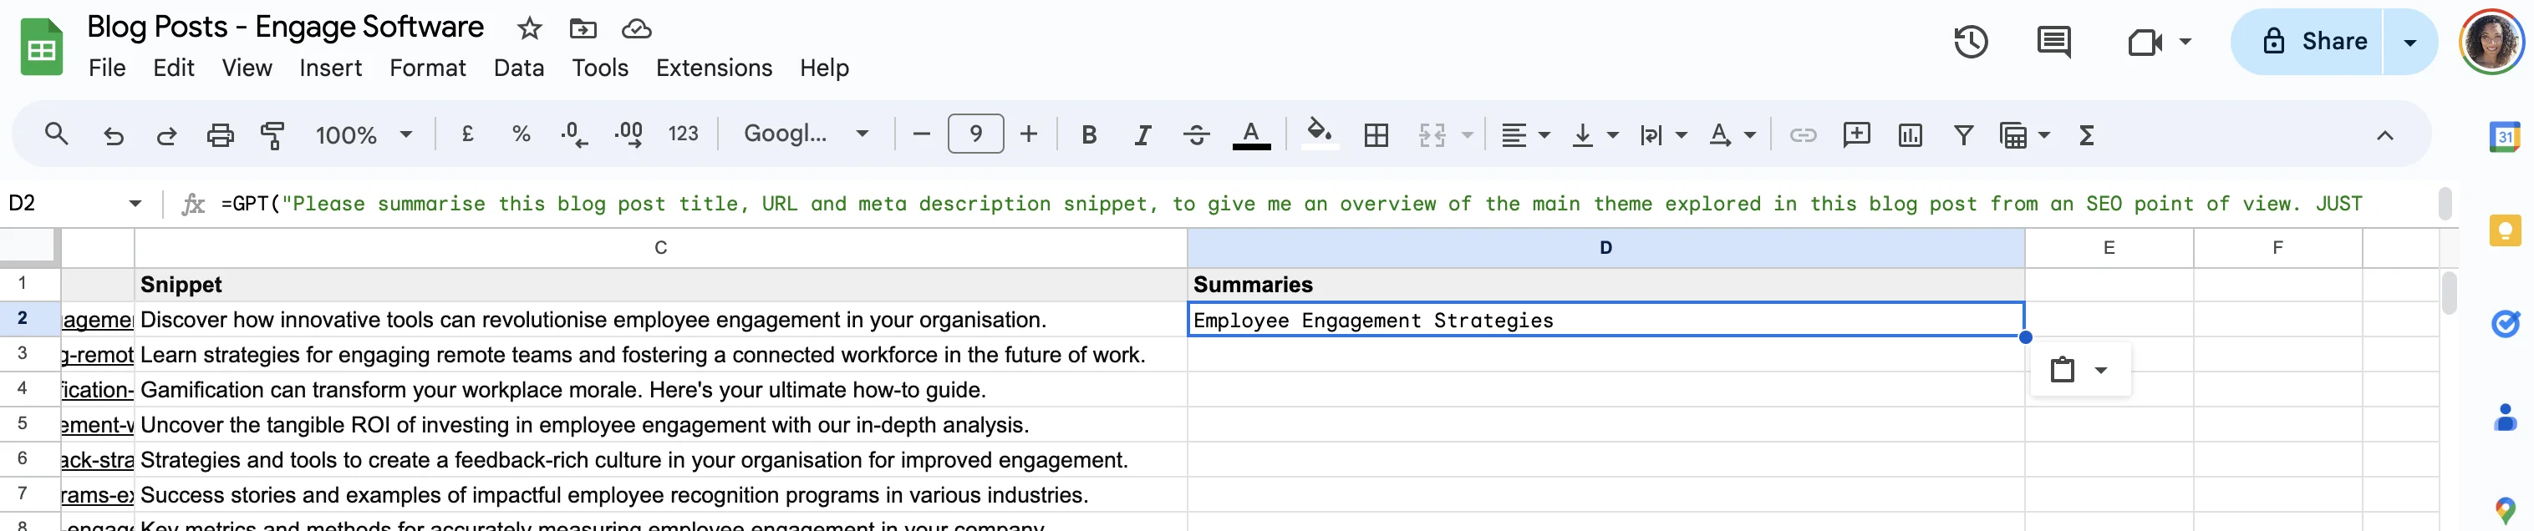Open the Help menu
This screenshot has width=2534, height=531.
(x=824, y=68)
